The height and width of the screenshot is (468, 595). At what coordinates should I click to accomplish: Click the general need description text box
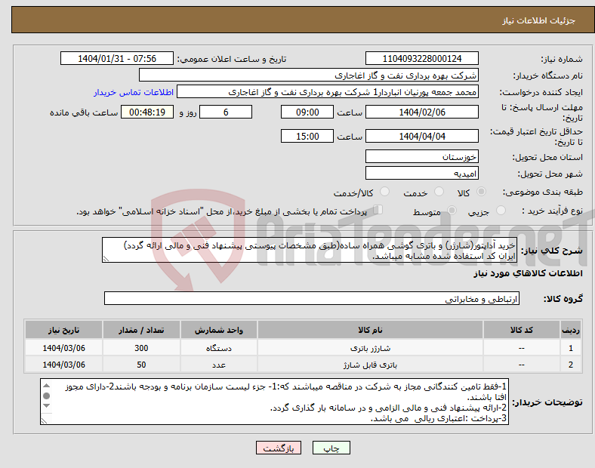click(310, 250)
